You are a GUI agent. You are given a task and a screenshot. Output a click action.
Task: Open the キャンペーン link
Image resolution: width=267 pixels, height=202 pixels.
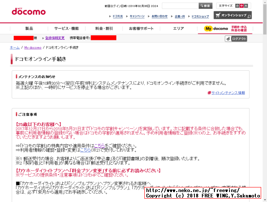137,16
